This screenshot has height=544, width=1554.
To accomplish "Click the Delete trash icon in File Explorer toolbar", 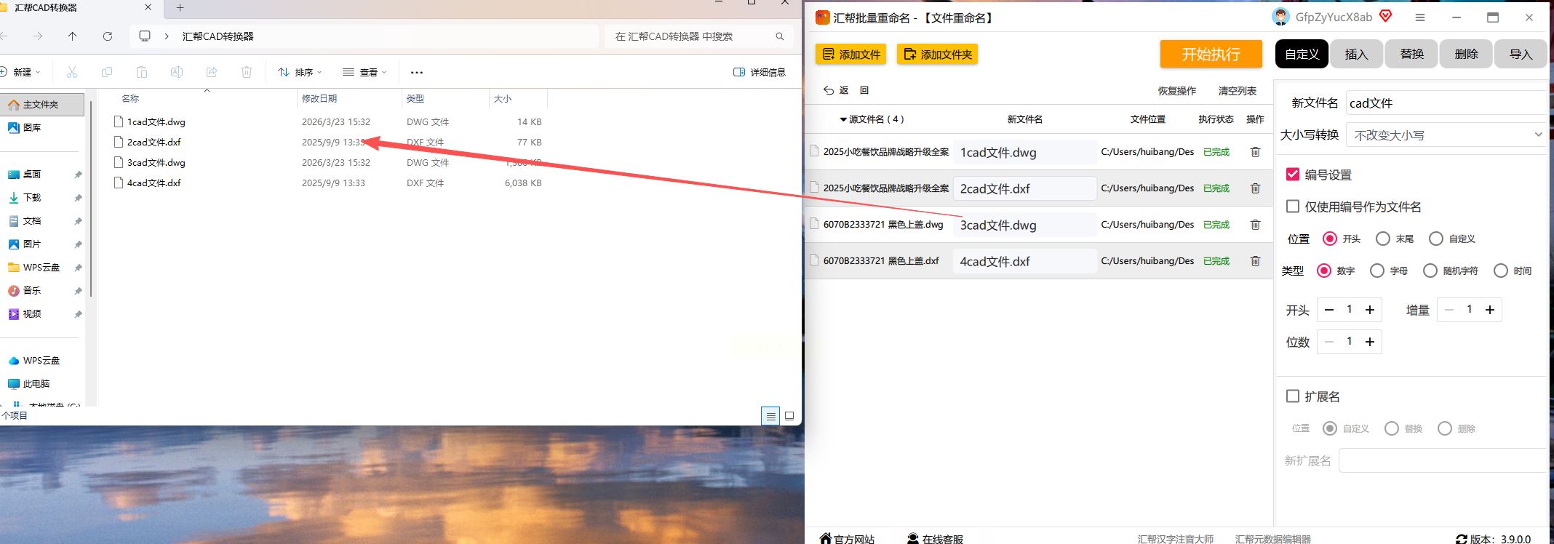I will 247,72.
